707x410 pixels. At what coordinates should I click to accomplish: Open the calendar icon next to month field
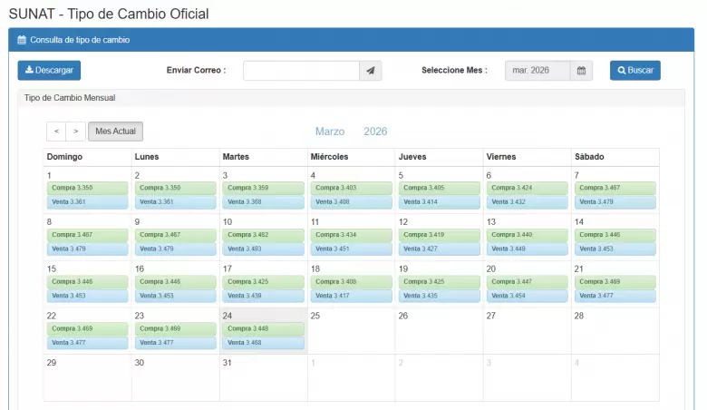(x=581, y=71)
